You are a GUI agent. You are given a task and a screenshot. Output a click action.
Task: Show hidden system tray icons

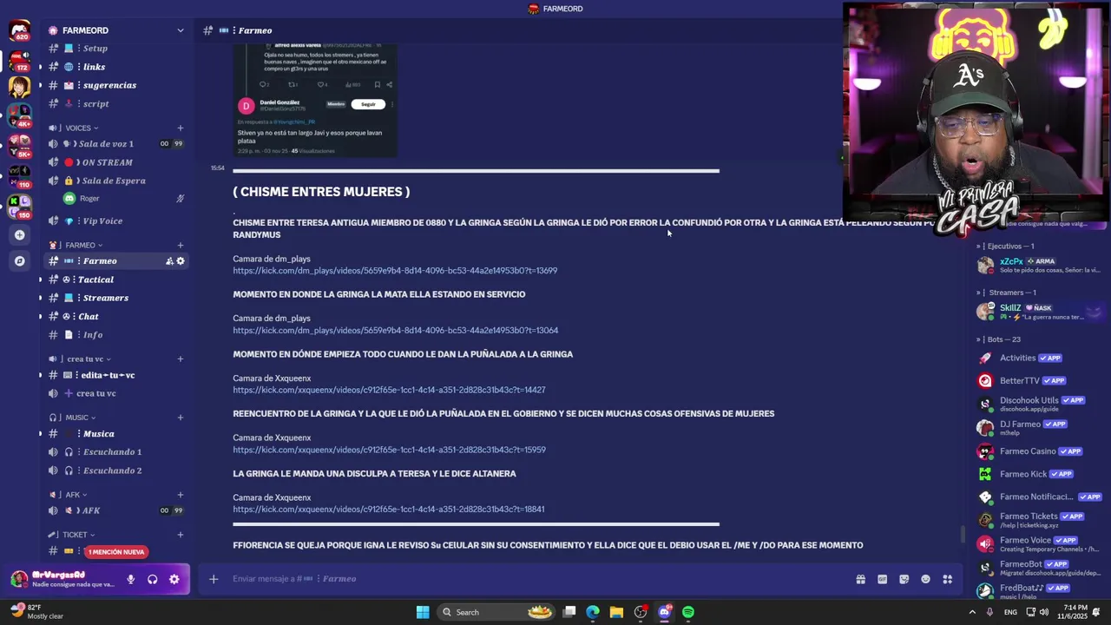point(972,612)
